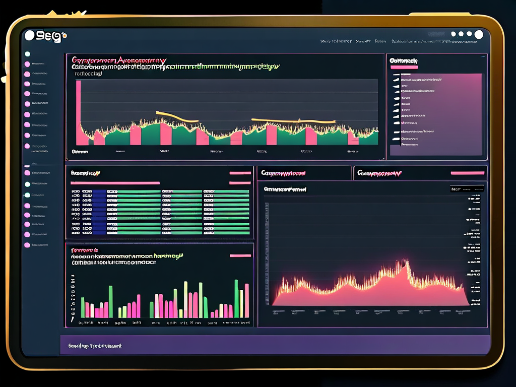Click pink button in table panel's top-right corner
The height and width of the screenshot is (387, 516).
point(240,173)
